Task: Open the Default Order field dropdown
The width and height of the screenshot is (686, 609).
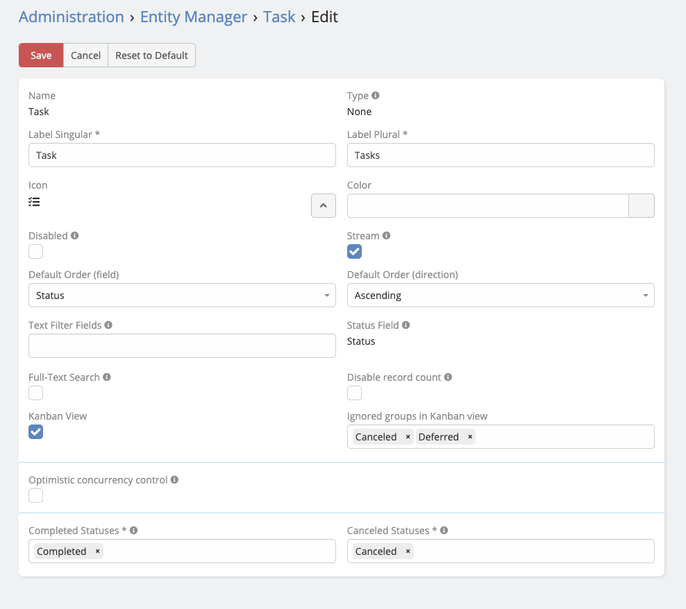Action: tap(182, 295)
